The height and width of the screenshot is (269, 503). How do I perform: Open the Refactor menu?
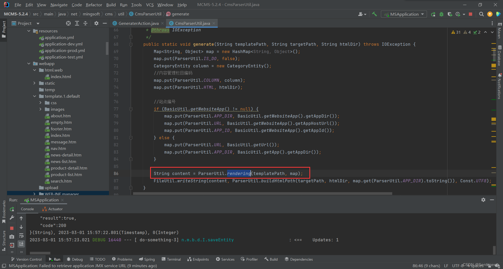click(94, 5)
